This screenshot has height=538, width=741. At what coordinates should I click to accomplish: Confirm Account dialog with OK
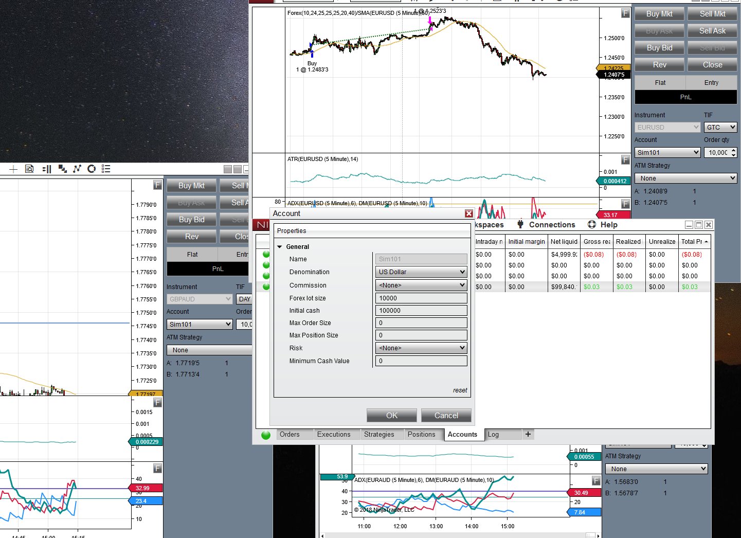tap(392, 416)
